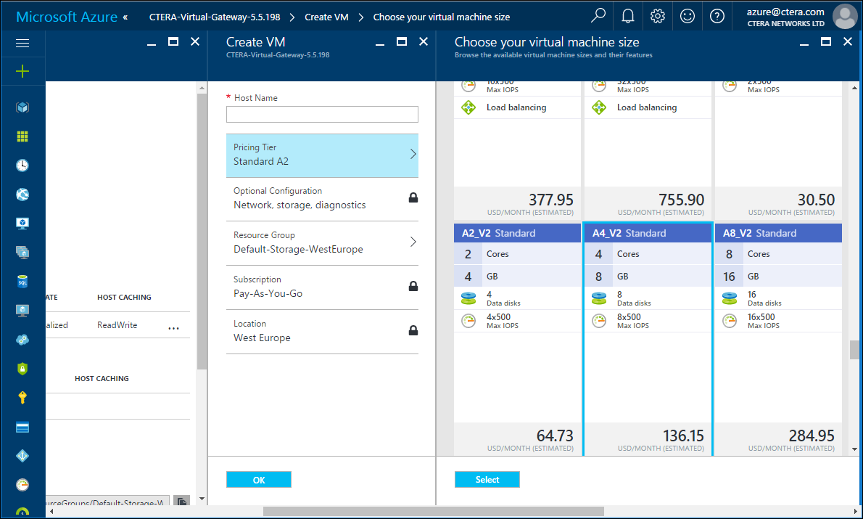863x519 pixels.
Task: Open the credit card Billing sidebar icon
Action: click(x=22, y=427)
